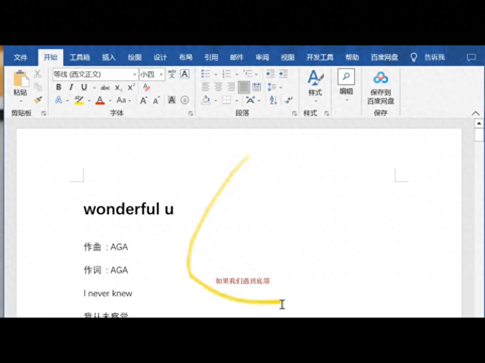Increase font size
This screenshot has height=363, width=485.
tap(143, 100)
